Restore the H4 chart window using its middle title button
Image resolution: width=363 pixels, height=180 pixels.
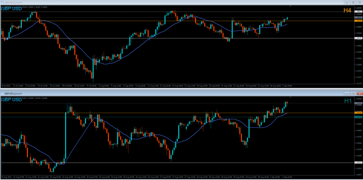[353, 2]
